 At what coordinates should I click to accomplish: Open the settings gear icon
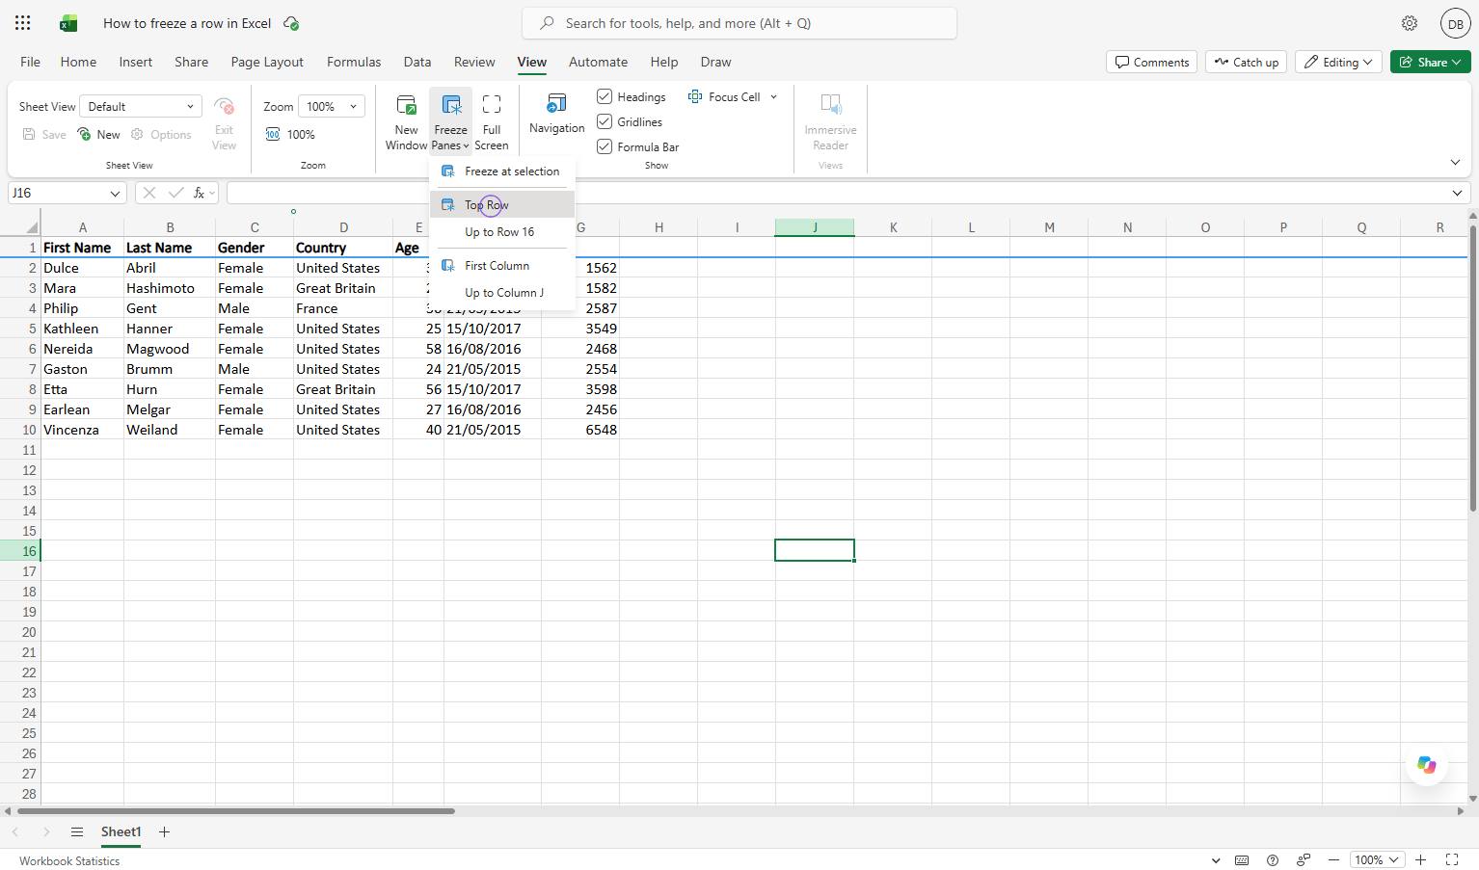(1410, 23)
